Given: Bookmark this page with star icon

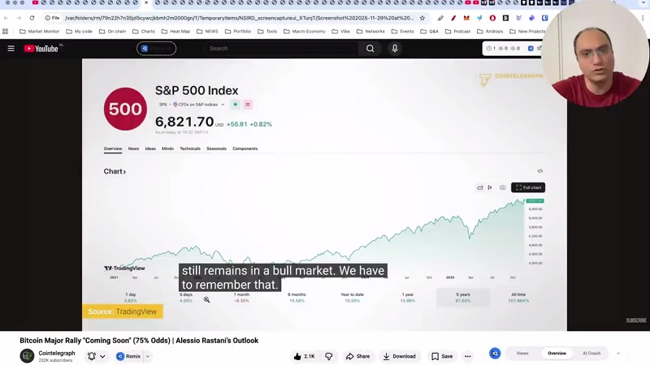Looking at the screenshot, I should pyautogui.click(x=422, y=18).
